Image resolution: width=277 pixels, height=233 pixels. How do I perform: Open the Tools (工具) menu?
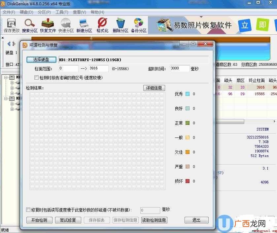(x=62, y=12)
